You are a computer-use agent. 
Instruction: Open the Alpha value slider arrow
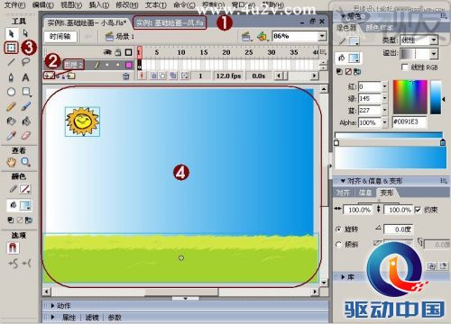384,122
